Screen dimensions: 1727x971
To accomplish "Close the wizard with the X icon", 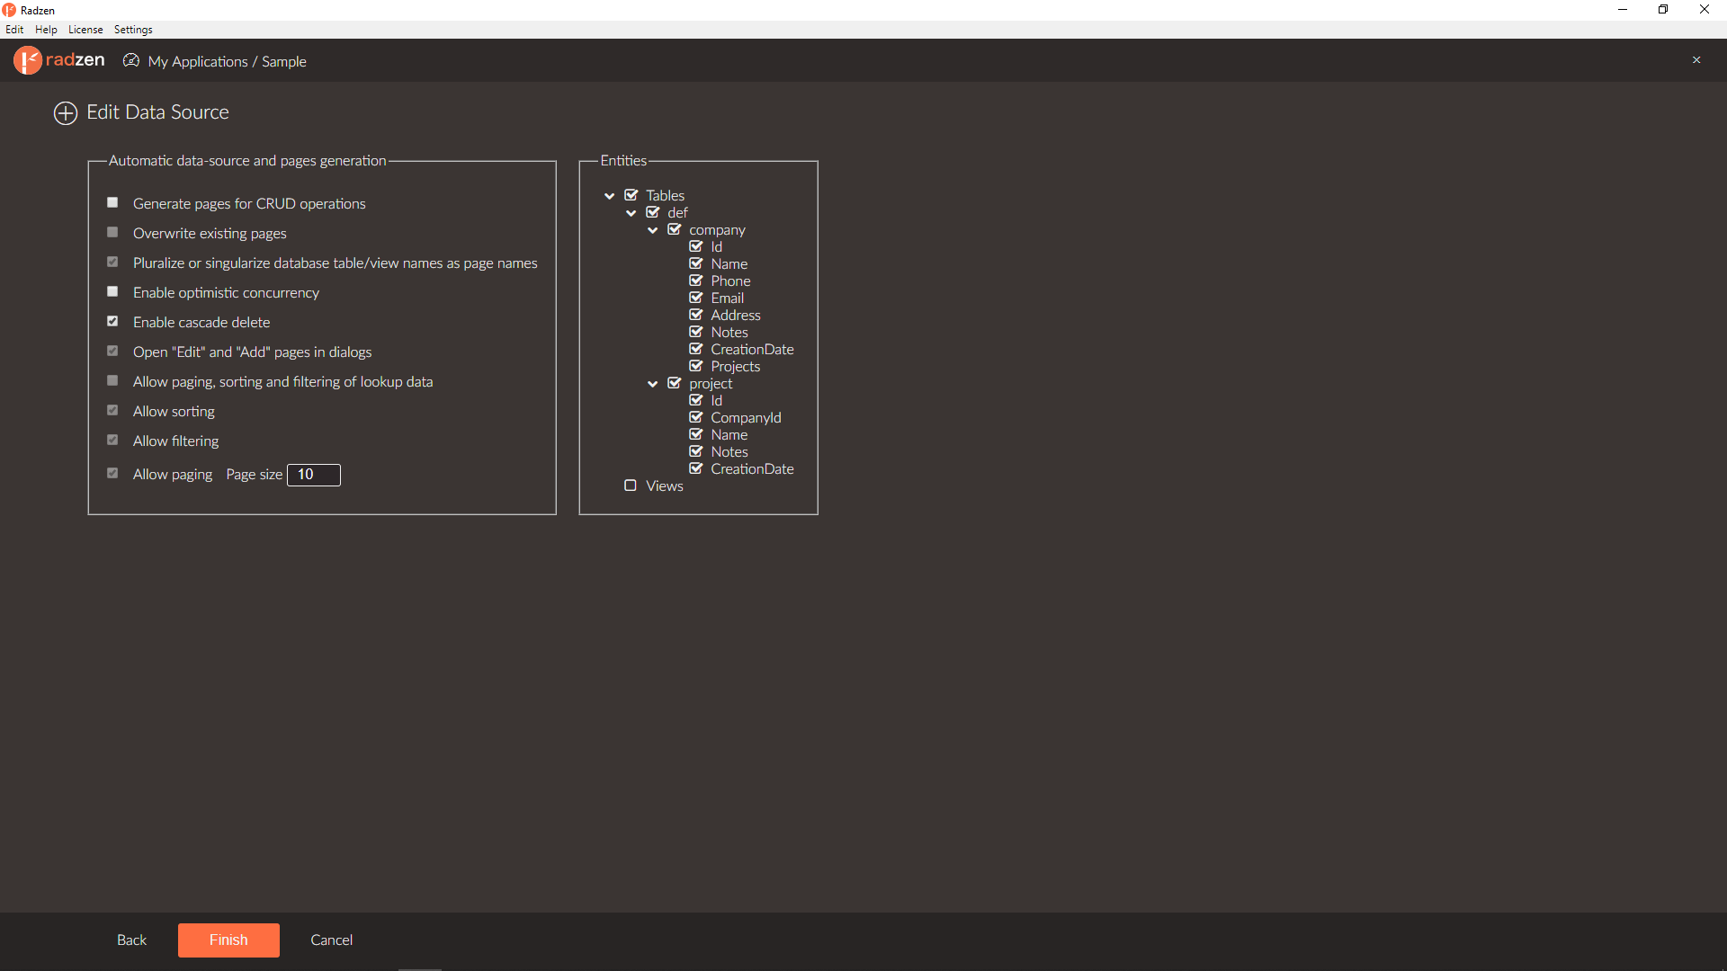I will (1696, 60).
